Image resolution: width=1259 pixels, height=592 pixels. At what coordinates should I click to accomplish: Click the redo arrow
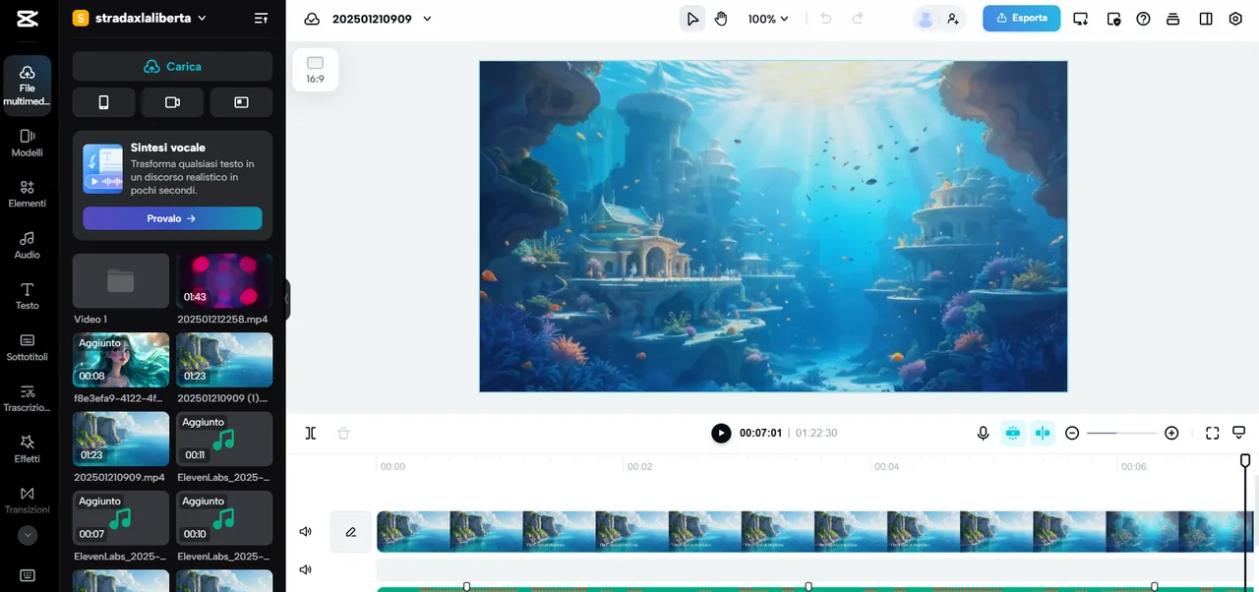click(x=857, y=19)
